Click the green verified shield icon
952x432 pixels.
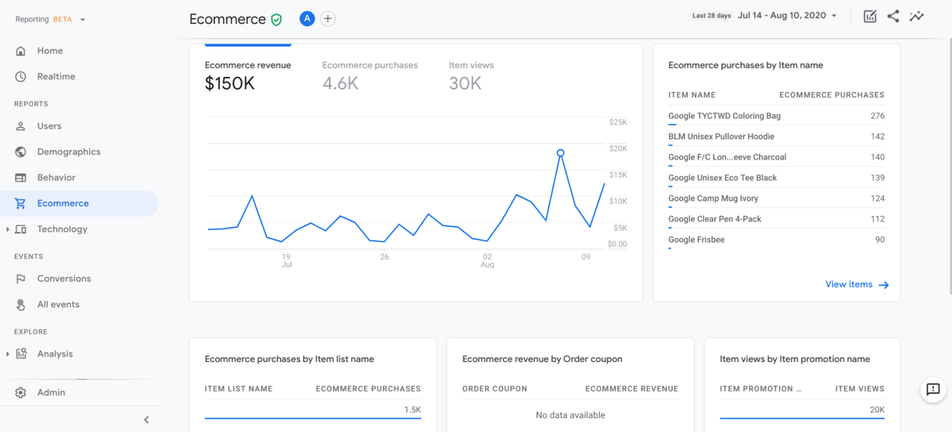point(277,20)
